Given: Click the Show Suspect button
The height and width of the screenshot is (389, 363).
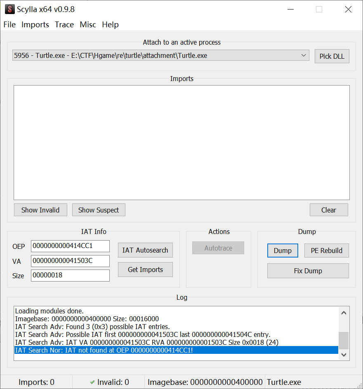Looking at the screenshot, I should [99, 210].
